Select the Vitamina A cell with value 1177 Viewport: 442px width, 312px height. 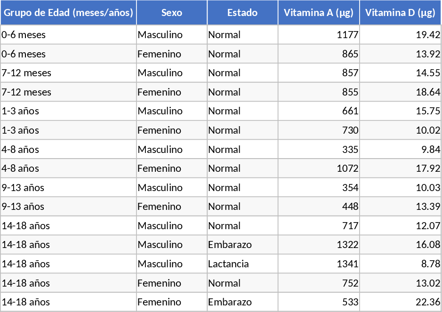(319, 35)
